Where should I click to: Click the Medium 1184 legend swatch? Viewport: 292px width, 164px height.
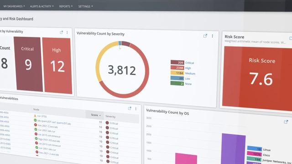point(177,73)
